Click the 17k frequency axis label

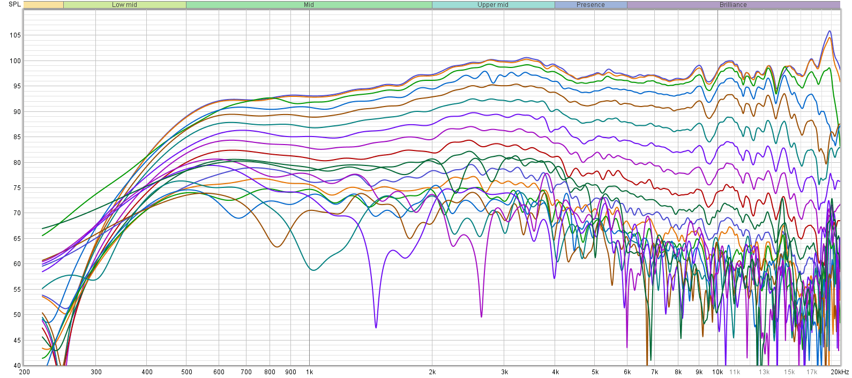[x=812, y=372]
